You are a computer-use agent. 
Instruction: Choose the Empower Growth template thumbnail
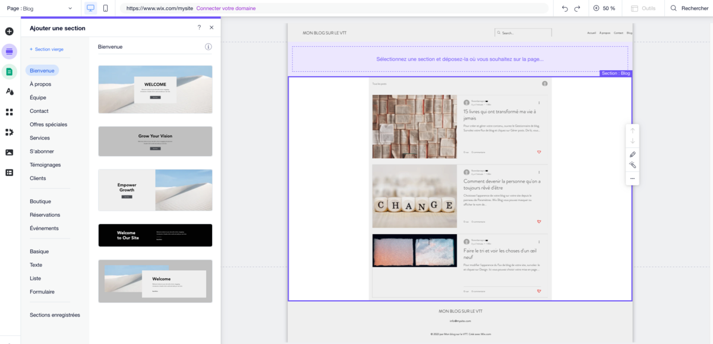click(x=155, y=190)
